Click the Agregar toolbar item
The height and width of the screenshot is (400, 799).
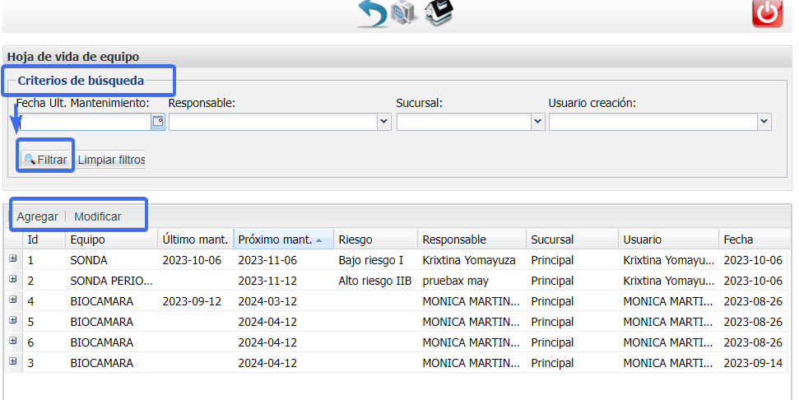(x=38, y=216)
